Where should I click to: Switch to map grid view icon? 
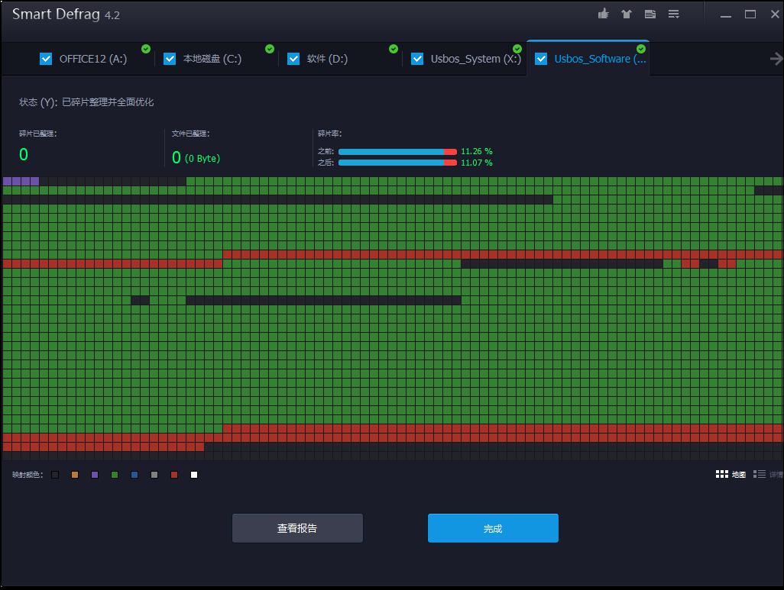[721, 474]
